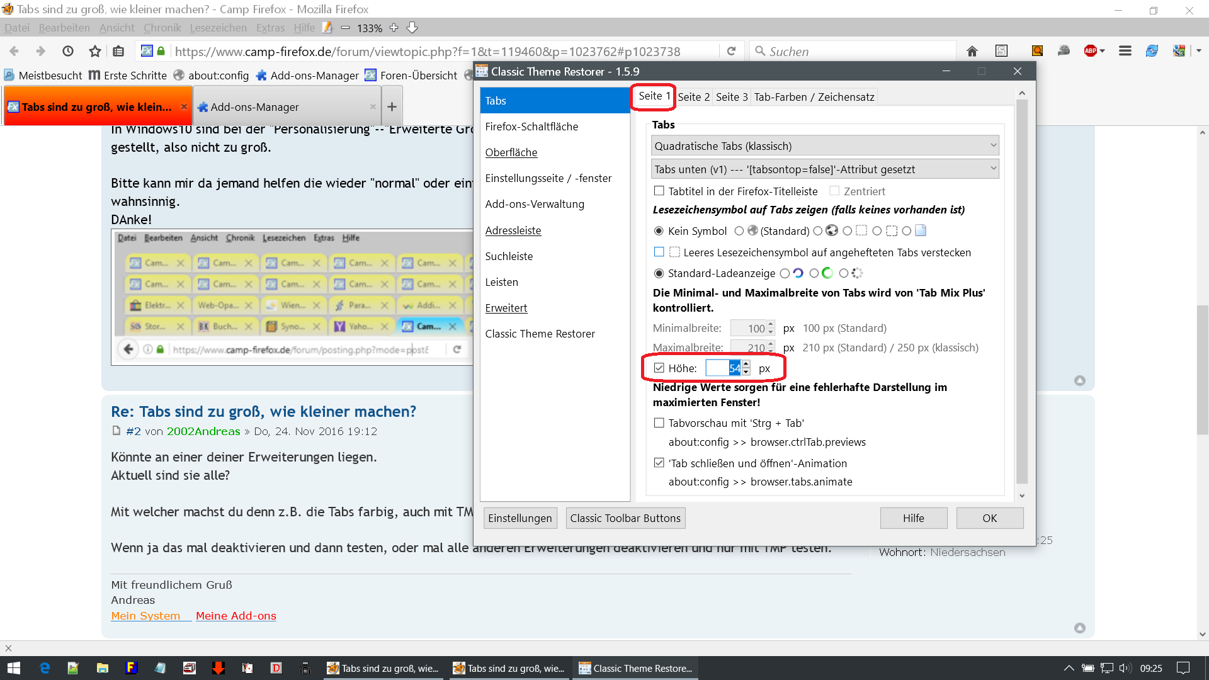Open Microsoft Edge from taskbar

click(x=45, y=668)
